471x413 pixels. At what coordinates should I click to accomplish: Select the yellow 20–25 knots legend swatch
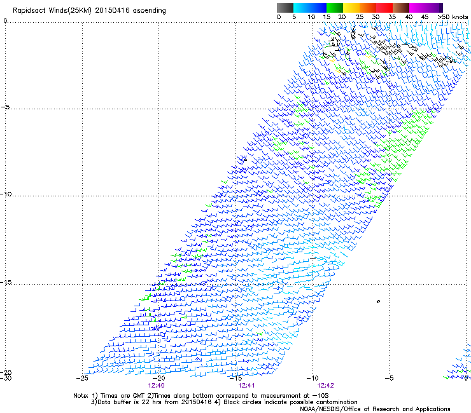pos(351,8)
